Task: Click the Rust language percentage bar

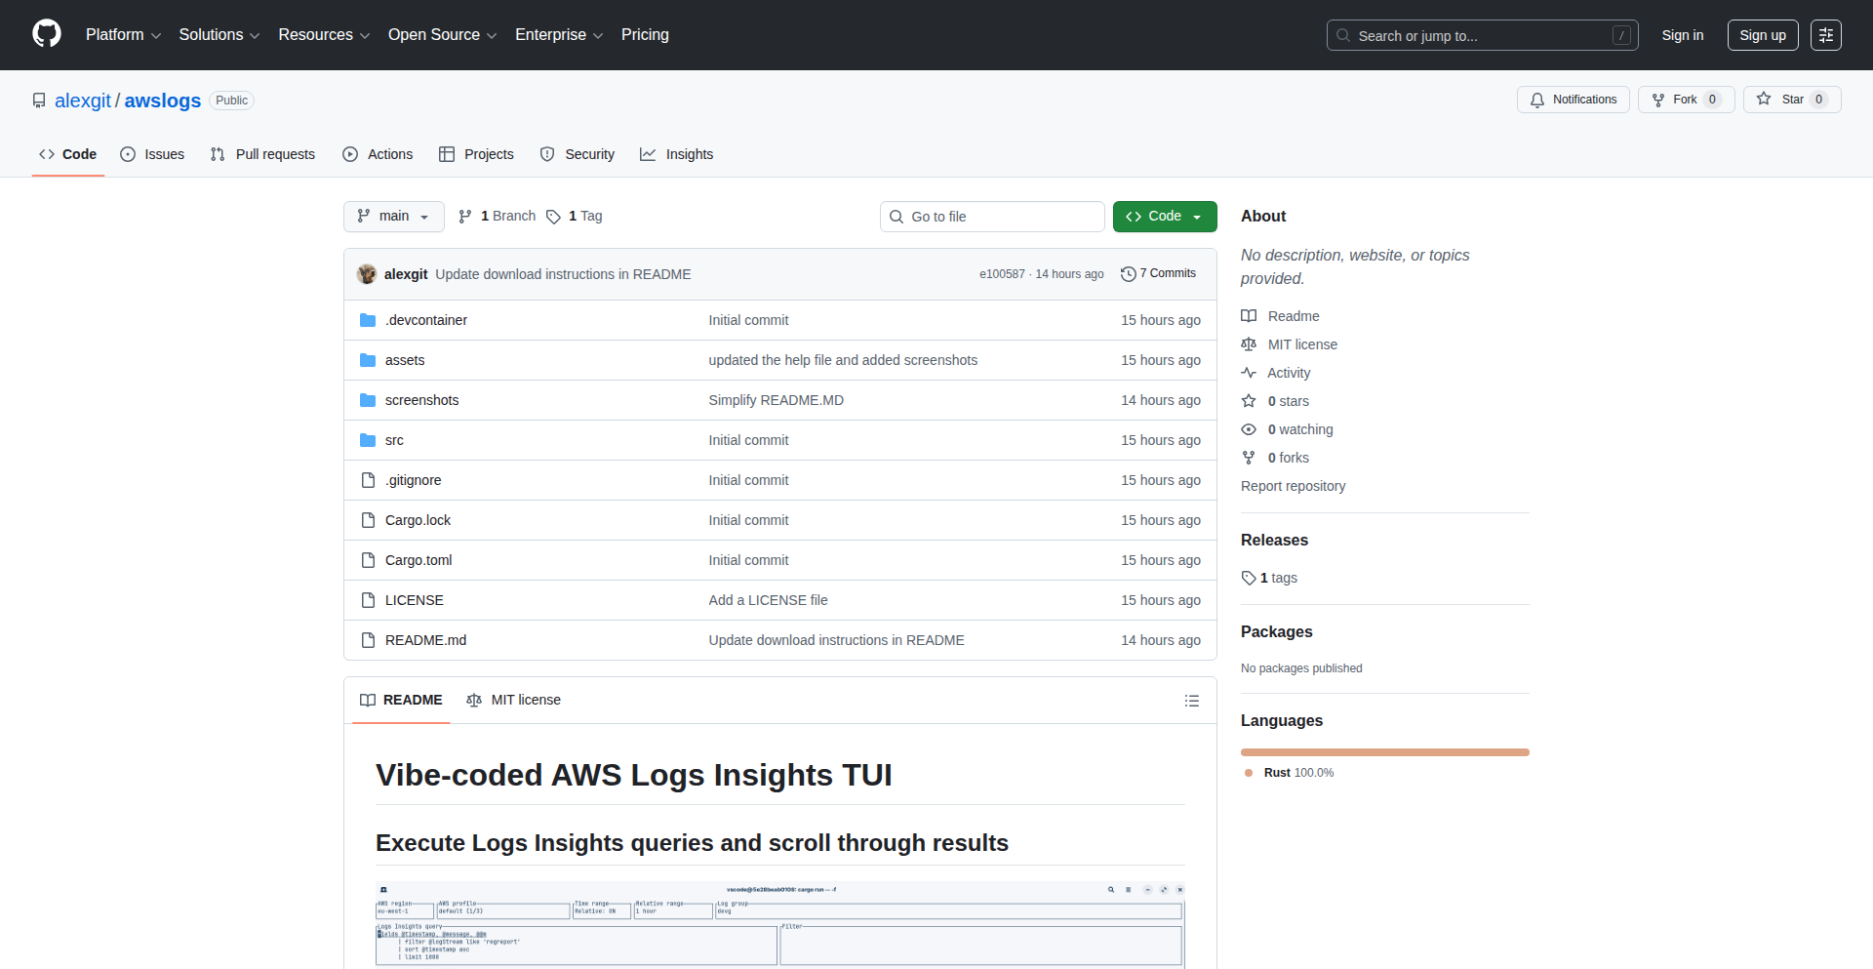Action: tap(1384, 752)
